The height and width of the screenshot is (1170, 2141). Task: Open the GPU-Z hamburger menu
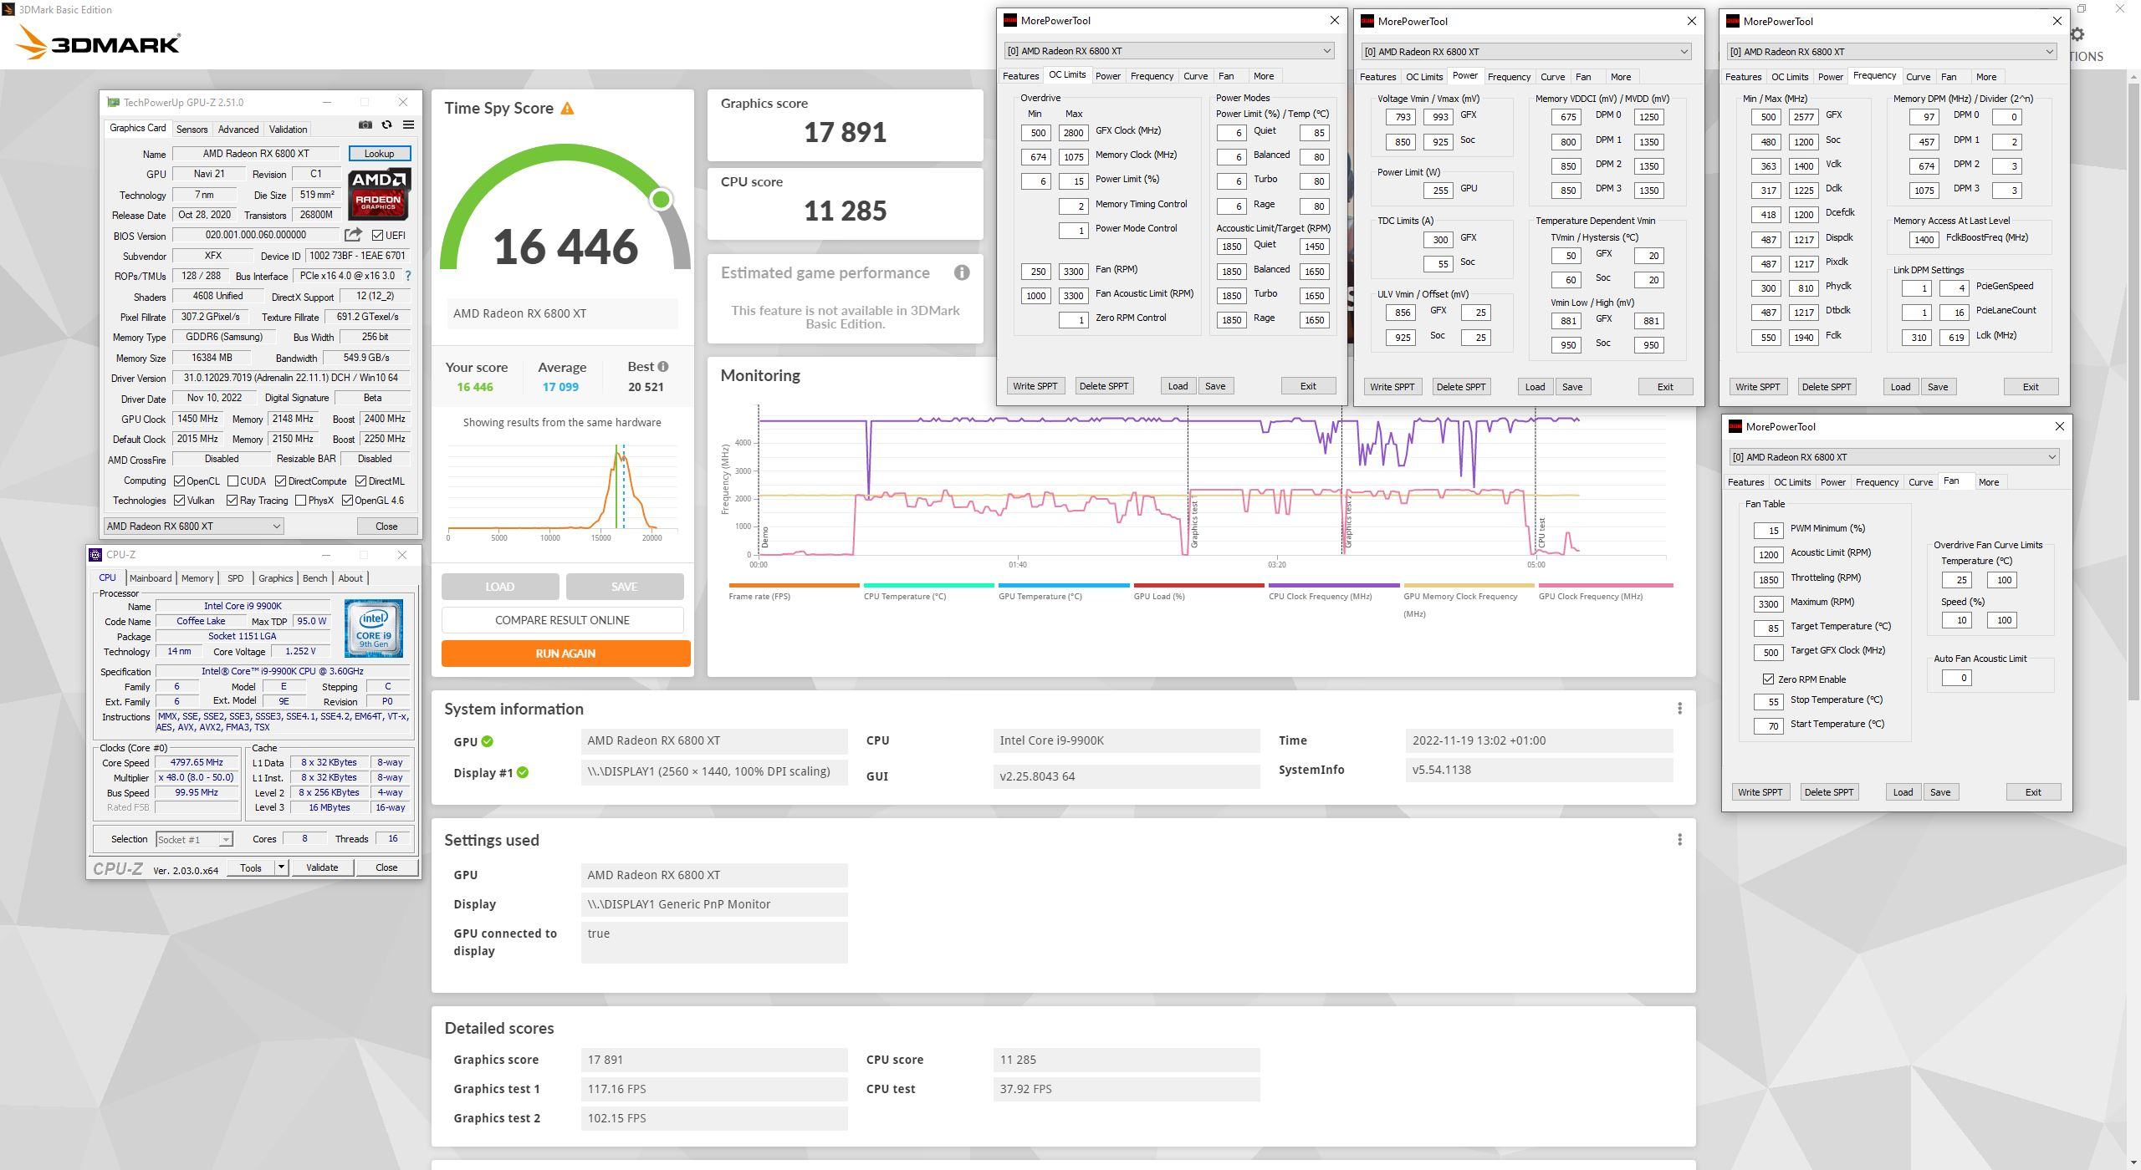[x=408, y=125]
